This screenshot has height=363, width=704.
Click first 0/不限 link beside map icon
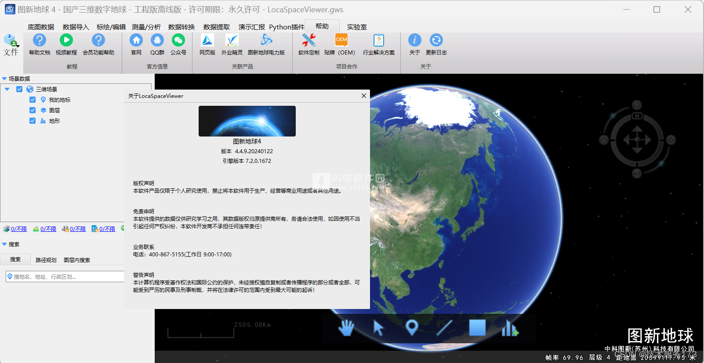click(x=19, y=229)
